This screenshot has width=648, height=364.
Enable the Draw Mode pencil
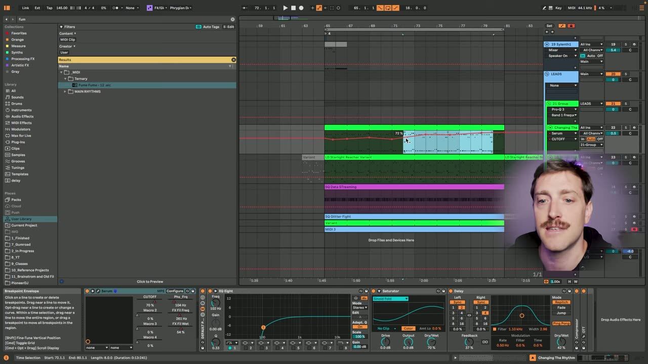click(545, 8)
